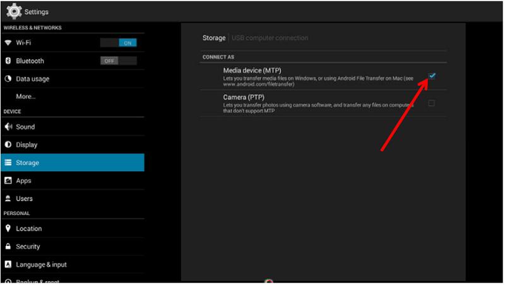Check the Camera (PTP) checkbox
Screen dimensions: 505x285
(432, 103)
